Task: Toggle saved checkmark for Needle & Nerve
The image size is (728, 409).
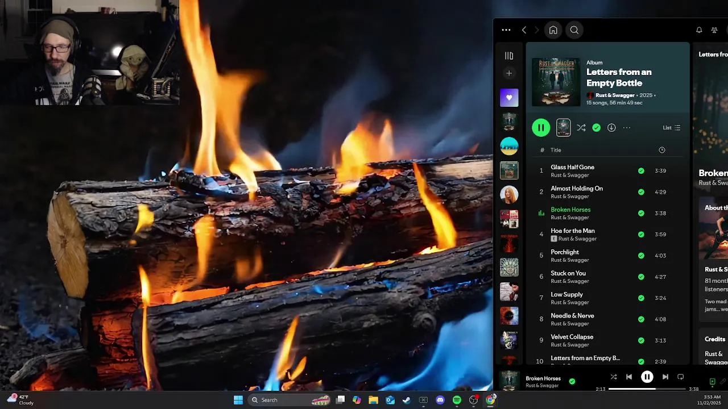Action: 641,319
